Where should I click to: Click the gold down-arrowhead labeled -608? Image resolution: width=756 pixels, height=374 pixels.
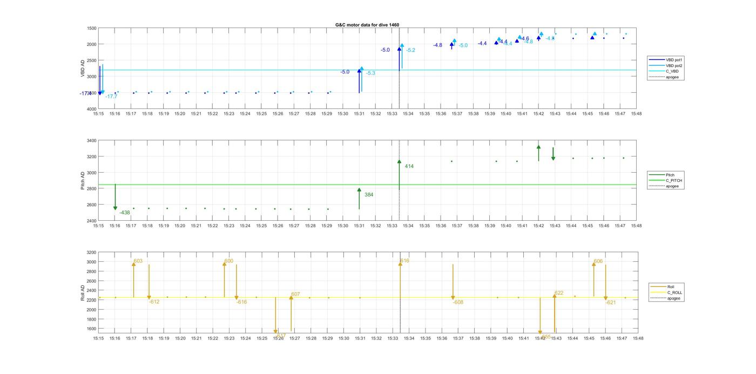(453, 298)
